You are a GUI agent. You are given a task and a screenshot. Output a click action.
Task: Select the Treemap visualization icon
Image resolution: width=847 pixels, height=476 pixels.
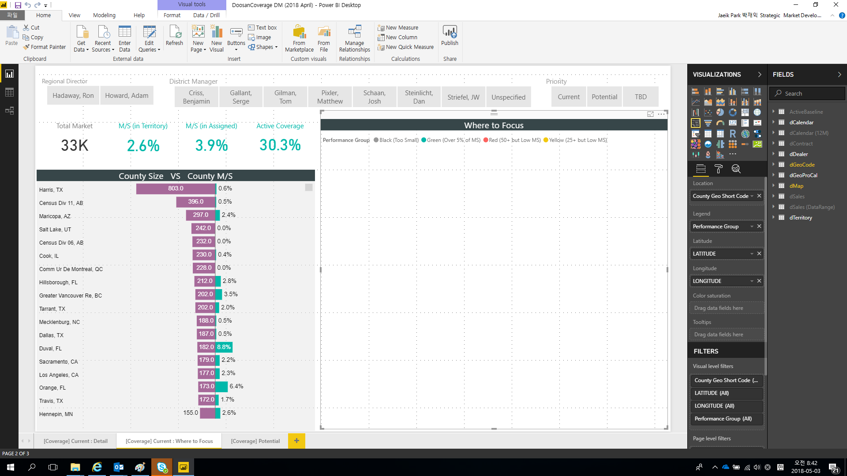745,112
